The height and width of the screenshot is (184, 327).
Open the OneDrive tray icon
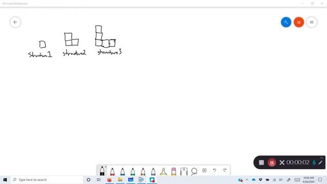[253, 179]
